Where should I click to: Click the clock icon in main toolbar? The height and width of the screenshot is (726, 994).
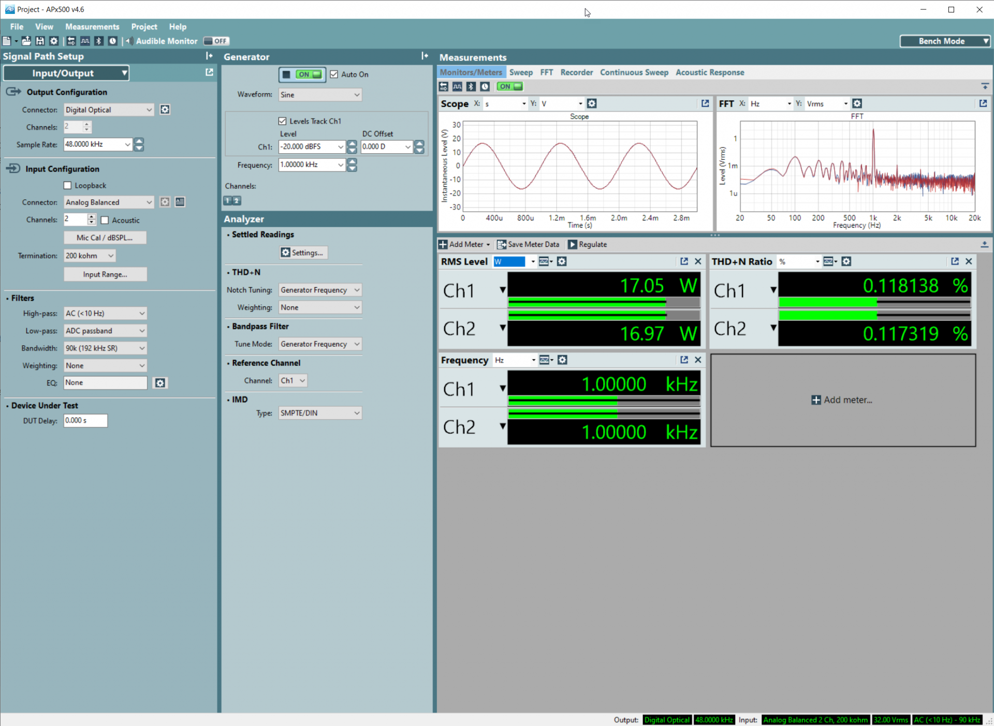112,41
